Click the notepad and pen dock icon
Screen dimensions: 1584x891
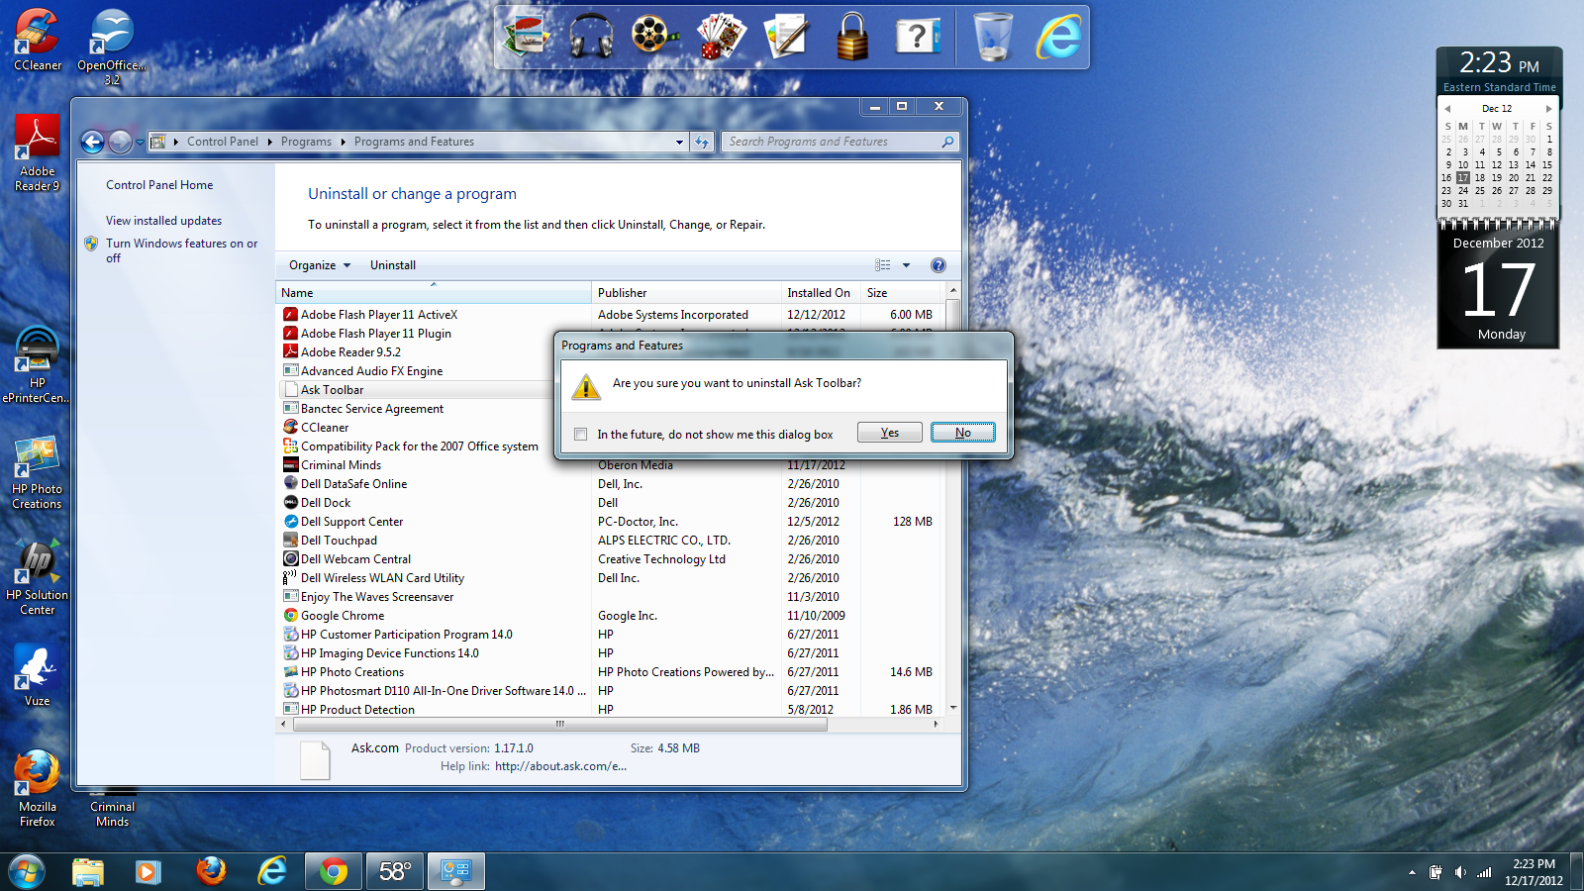coord(786,36)
